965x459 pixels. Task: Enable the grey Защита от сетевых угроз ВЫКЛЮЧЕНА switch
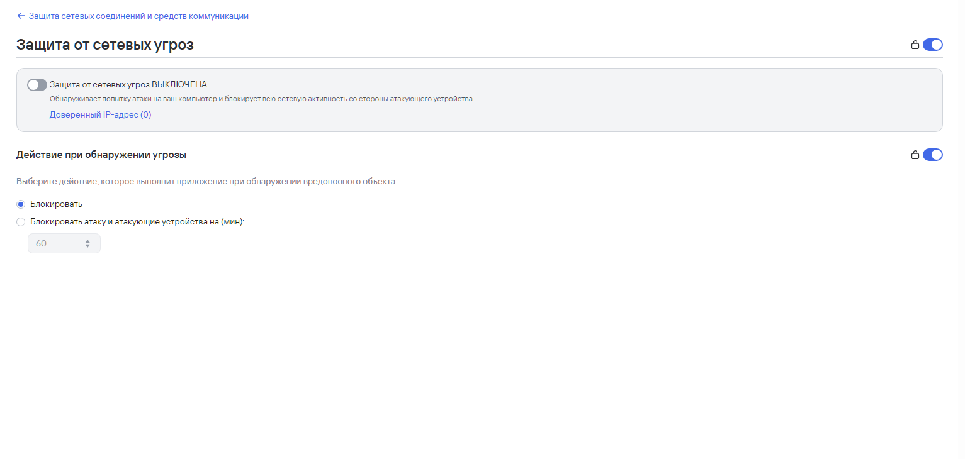pyautogui.click(x=37, y=85)
